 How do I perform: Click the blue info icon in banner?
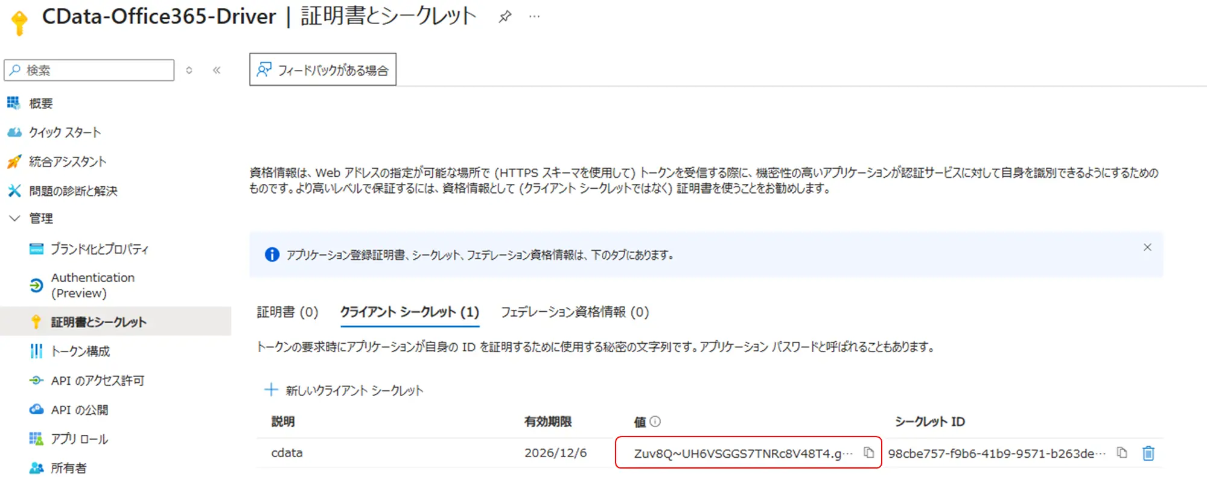272,254
